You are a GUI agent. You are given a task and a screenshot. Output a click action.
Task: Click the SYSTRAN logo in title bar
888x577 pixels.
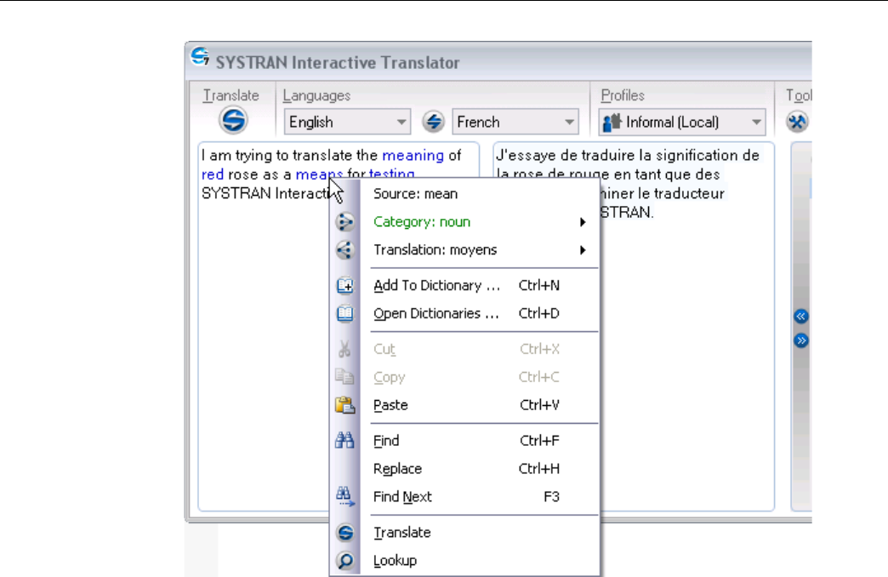(x=199, y=57)
